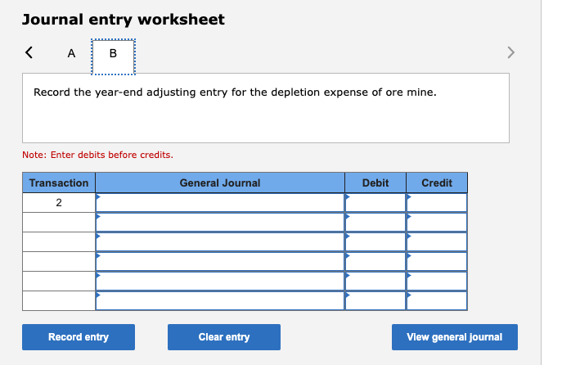
Task: Open General Journal dropdown in fifth row
Action: pos(220,281)
